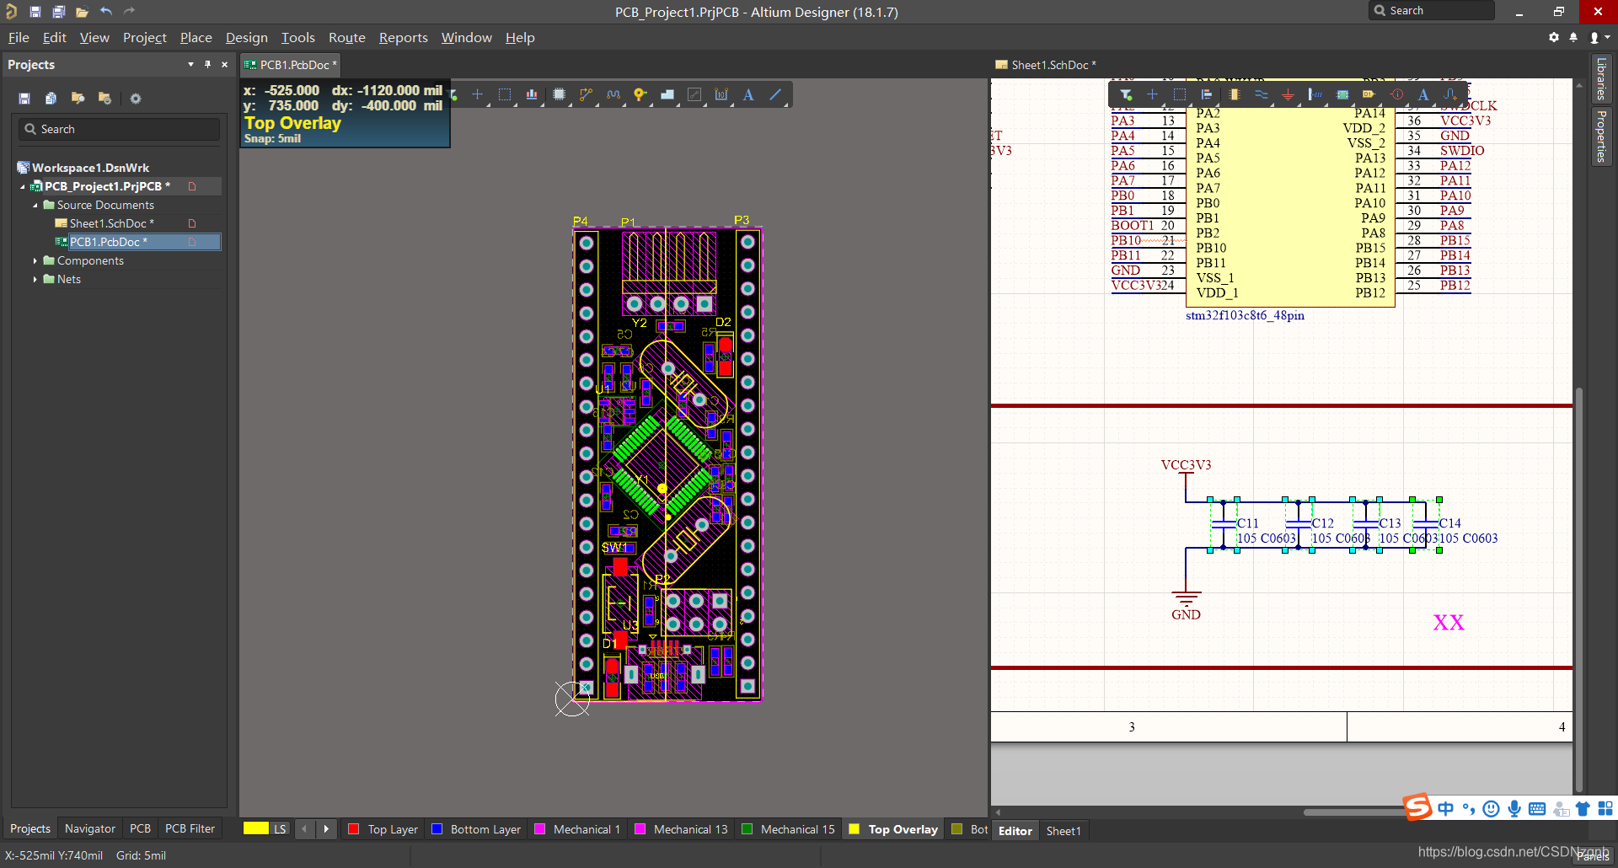1618x868 pixels.
Task: Click the Projects panel search field
Action: click(119, 129)
